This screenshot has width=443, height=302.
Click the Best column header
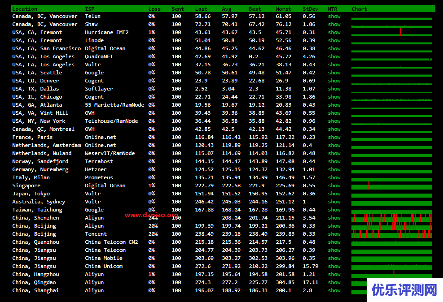(x=255, y=9)
